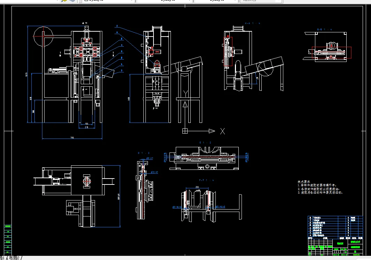Select technical requirement line 3 text
This screenshot has width=371, height=260.
pyautogui.click(x=320, y=192)
